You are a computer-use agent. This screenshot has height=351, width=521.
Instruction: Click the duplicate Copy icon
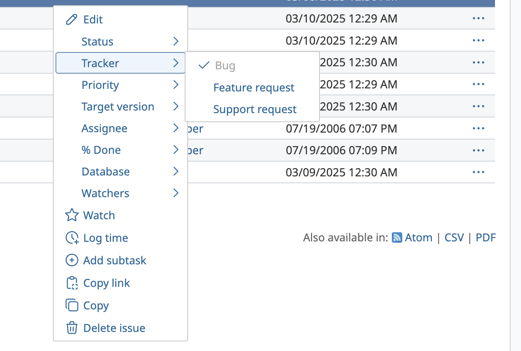[72, 305]
